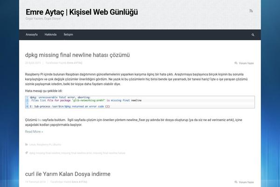Open the 'dpkg missing final newline' tag

45,153
